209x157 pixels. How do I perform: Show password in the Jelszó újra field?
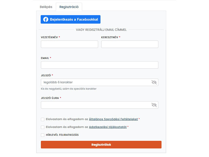154,105
